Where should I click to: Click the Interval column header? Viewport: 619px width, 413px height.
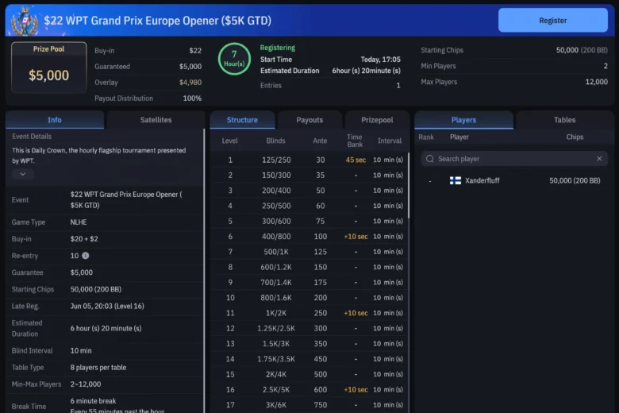389,141
